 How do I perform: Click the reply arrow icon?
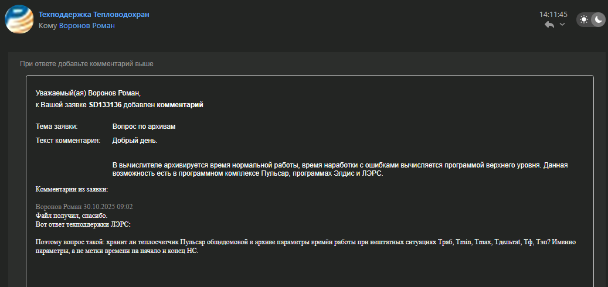(549, 25)
